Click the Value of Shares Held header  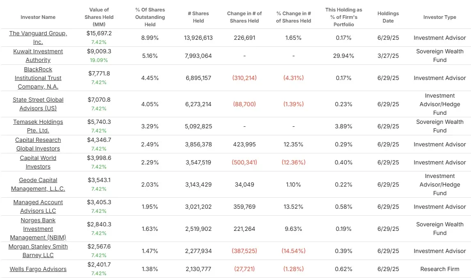99,17
